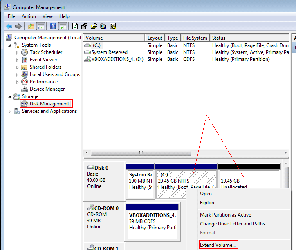Choose Open in the context menu
This screenshot has width=296, height=250.
click(x=206, y=194)
